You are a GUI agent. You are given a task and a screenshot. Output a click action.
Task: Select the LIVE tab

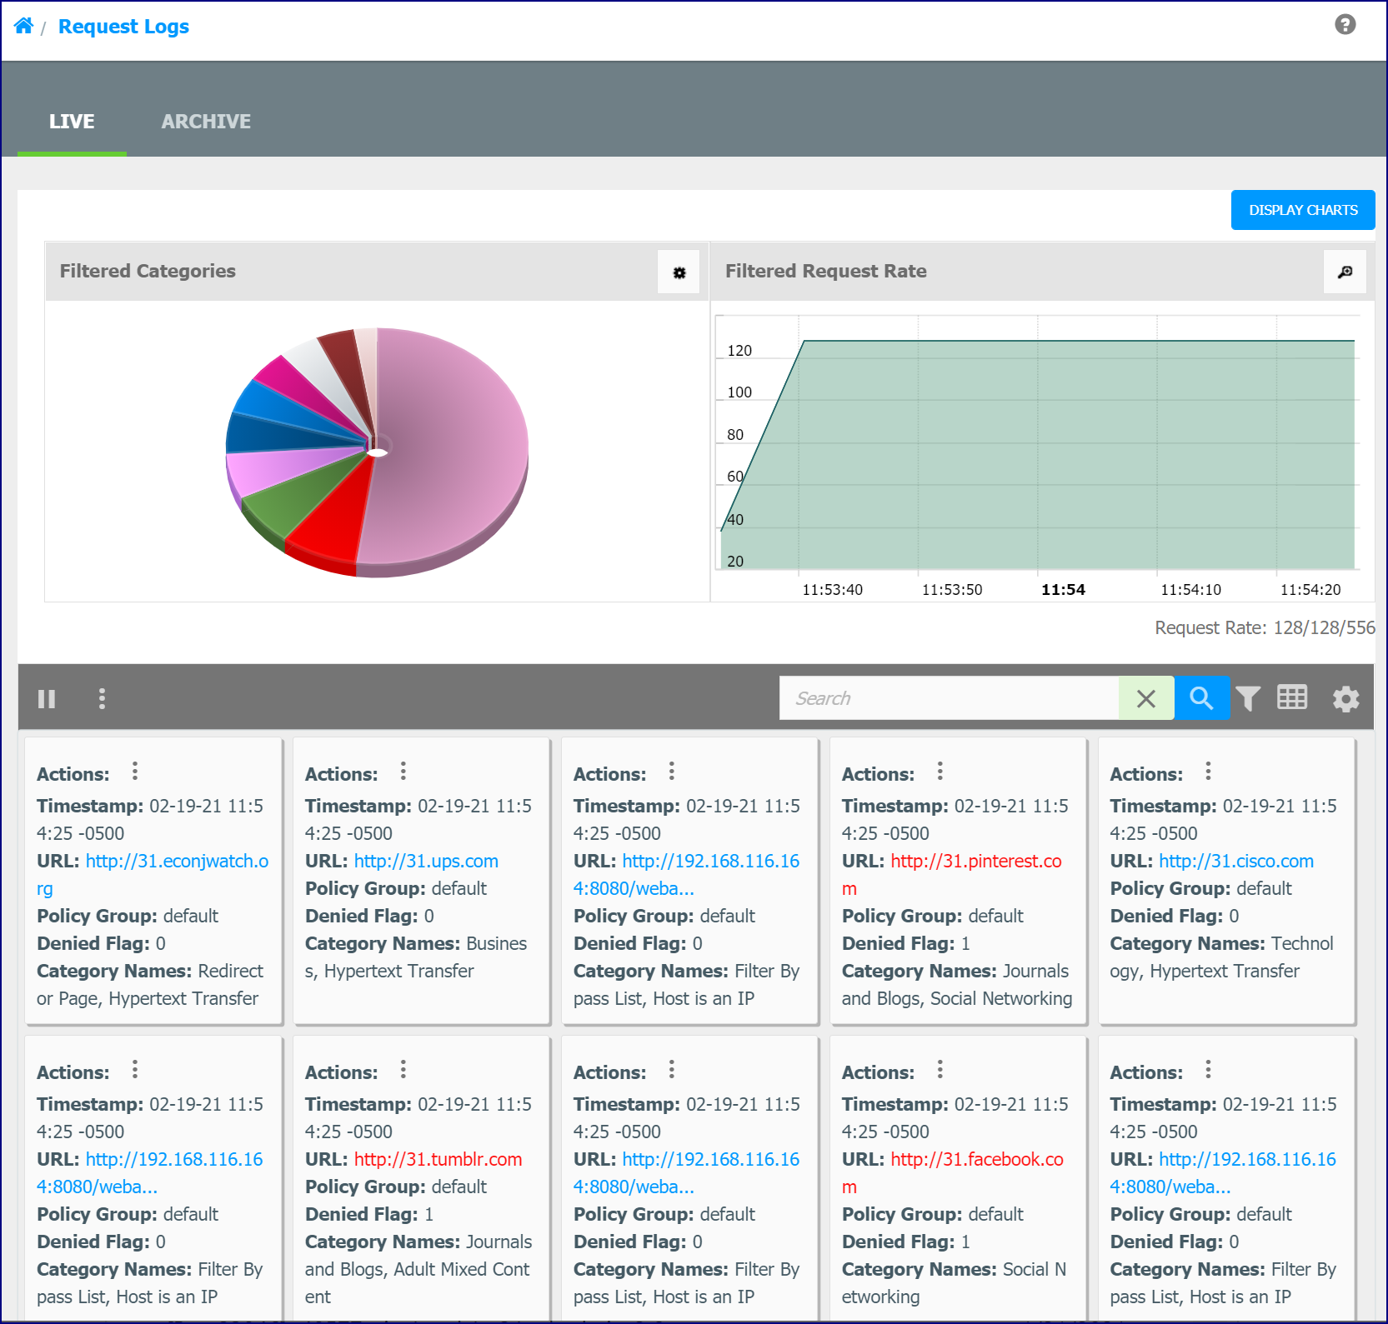point(72,122)
